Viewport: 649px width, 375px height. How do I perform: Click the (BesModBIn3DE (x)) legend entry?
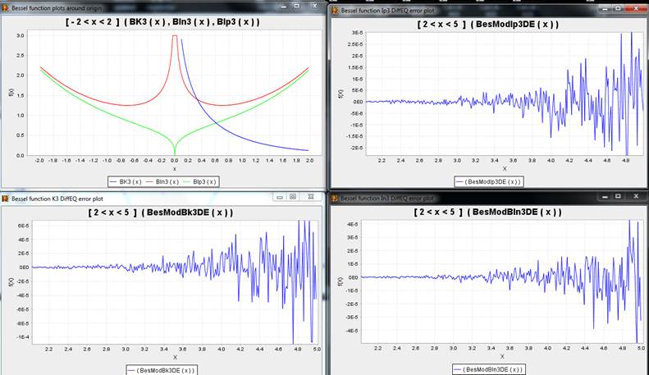(488, 369)
